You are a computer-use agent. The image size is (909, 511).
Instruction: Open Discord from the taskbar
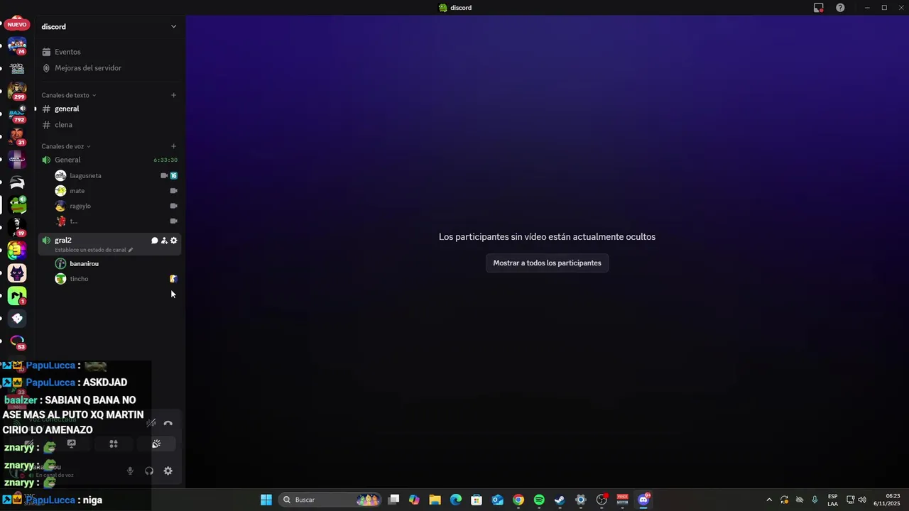(x=643, y=500)
